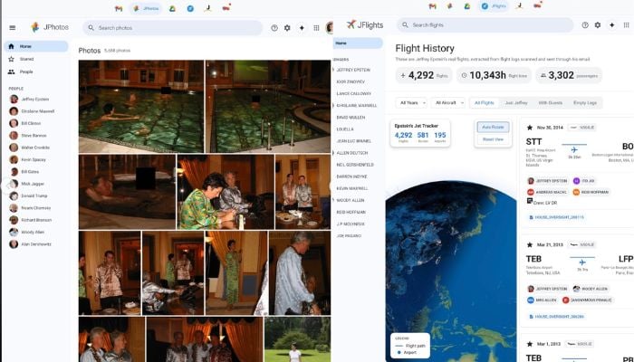Open the HOUSE_OVERSIGHT document link under TEB-LFP flight

(556, 317)
